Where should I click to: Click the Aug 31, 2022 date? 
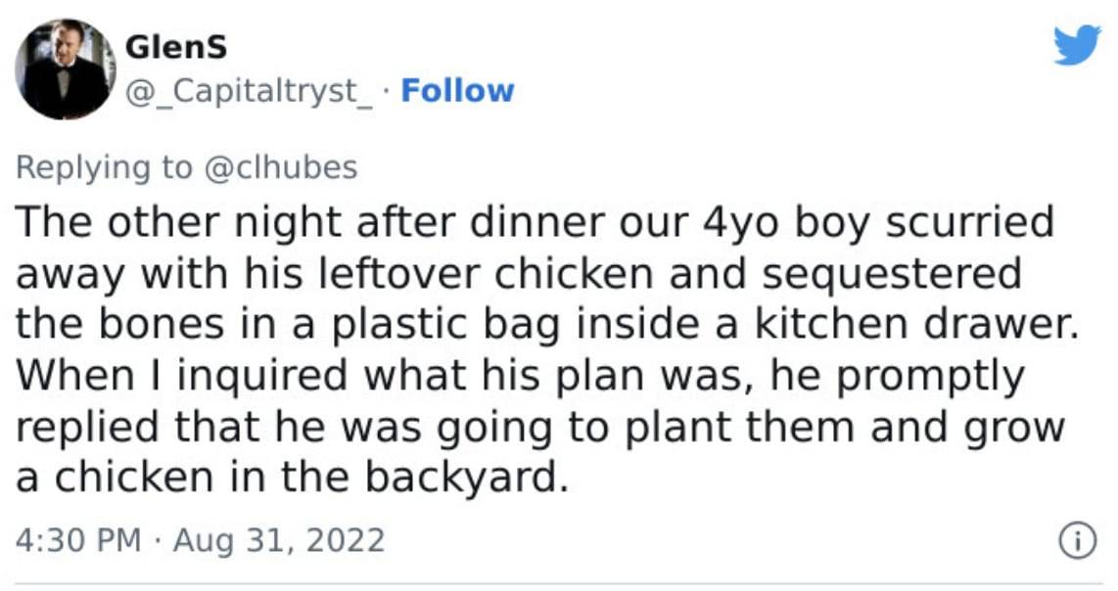point(279,540)
